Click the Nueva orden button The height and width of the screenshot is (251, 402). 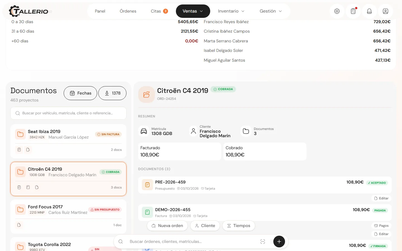167,226
